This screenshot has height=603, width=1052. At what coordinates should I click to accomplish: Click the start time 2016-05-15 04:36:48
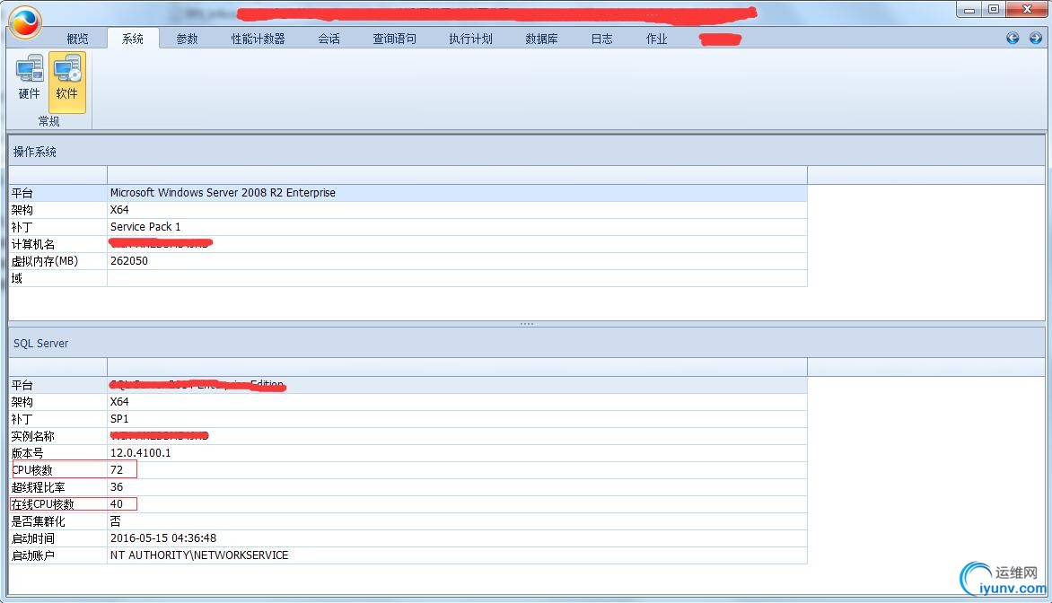tap(163, 537)
